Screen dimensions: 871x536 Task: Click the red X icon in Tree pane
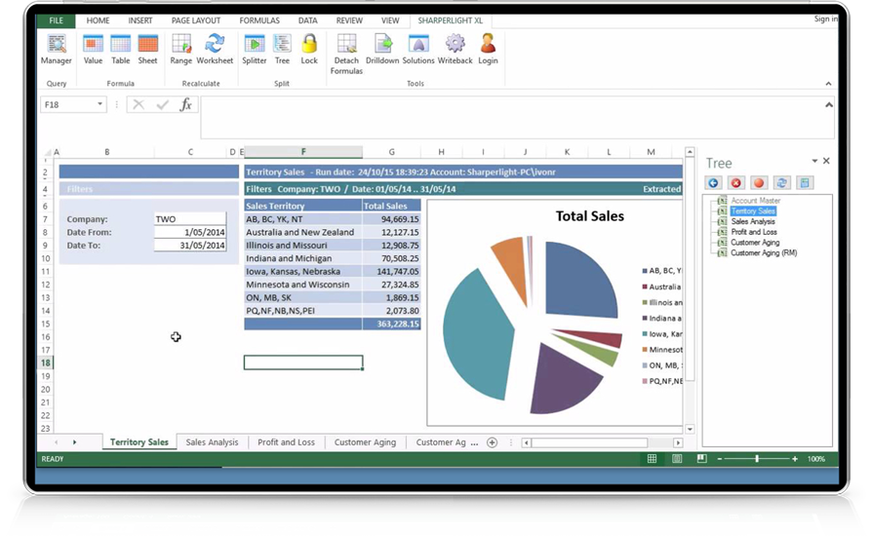(x=736, y=182)
